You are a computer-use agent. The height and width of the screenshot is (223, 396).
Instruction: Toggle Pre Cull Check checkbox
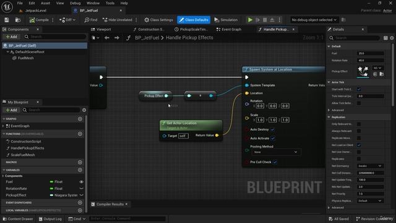[x=275, y=162]
